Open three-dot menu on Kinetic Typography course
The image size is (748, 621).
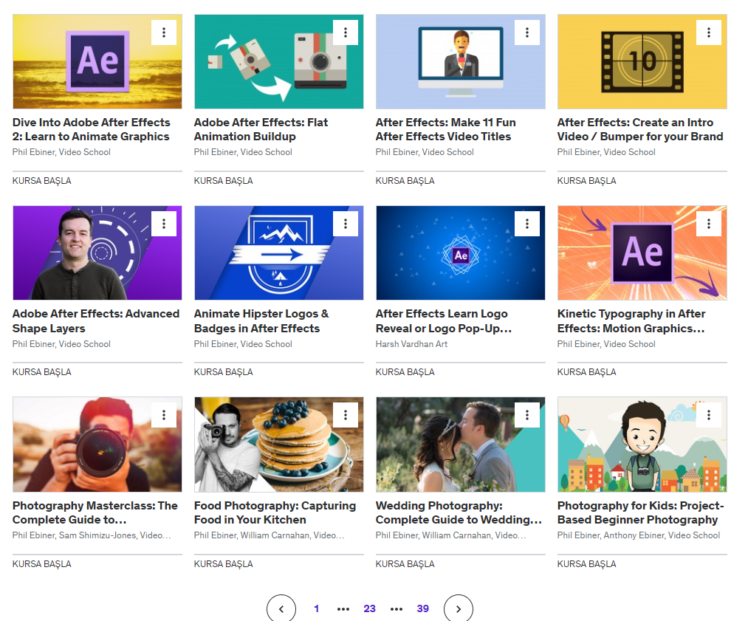click(x=709, y=224)
